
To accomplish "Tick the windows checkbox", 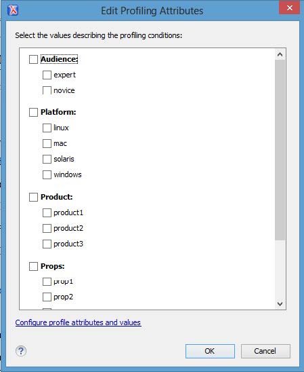I will (x=47, y=175).
